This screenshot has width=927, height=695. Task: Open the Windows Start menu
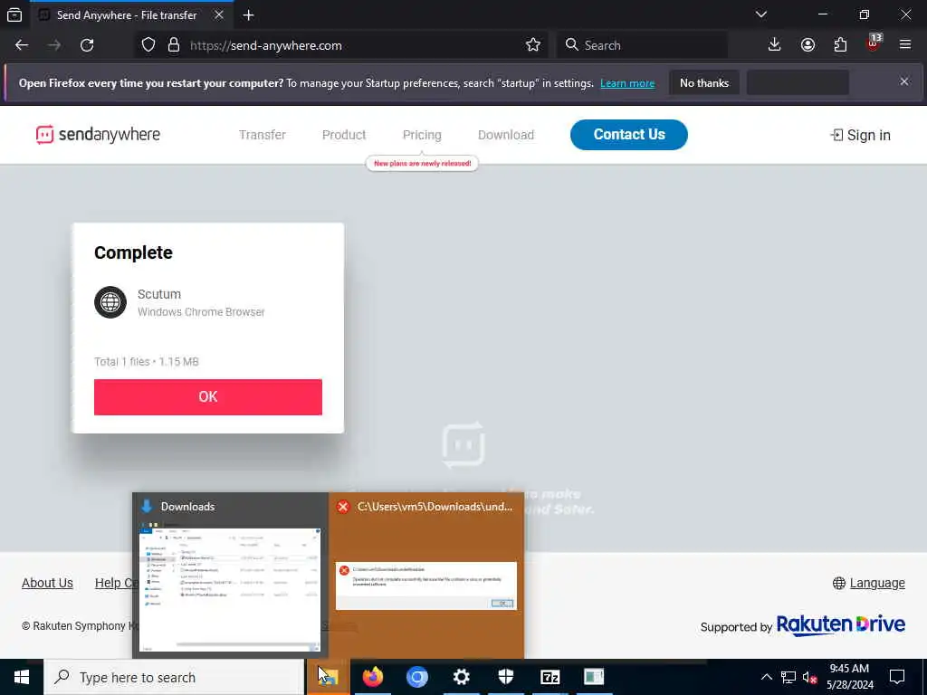coord(22,677)
